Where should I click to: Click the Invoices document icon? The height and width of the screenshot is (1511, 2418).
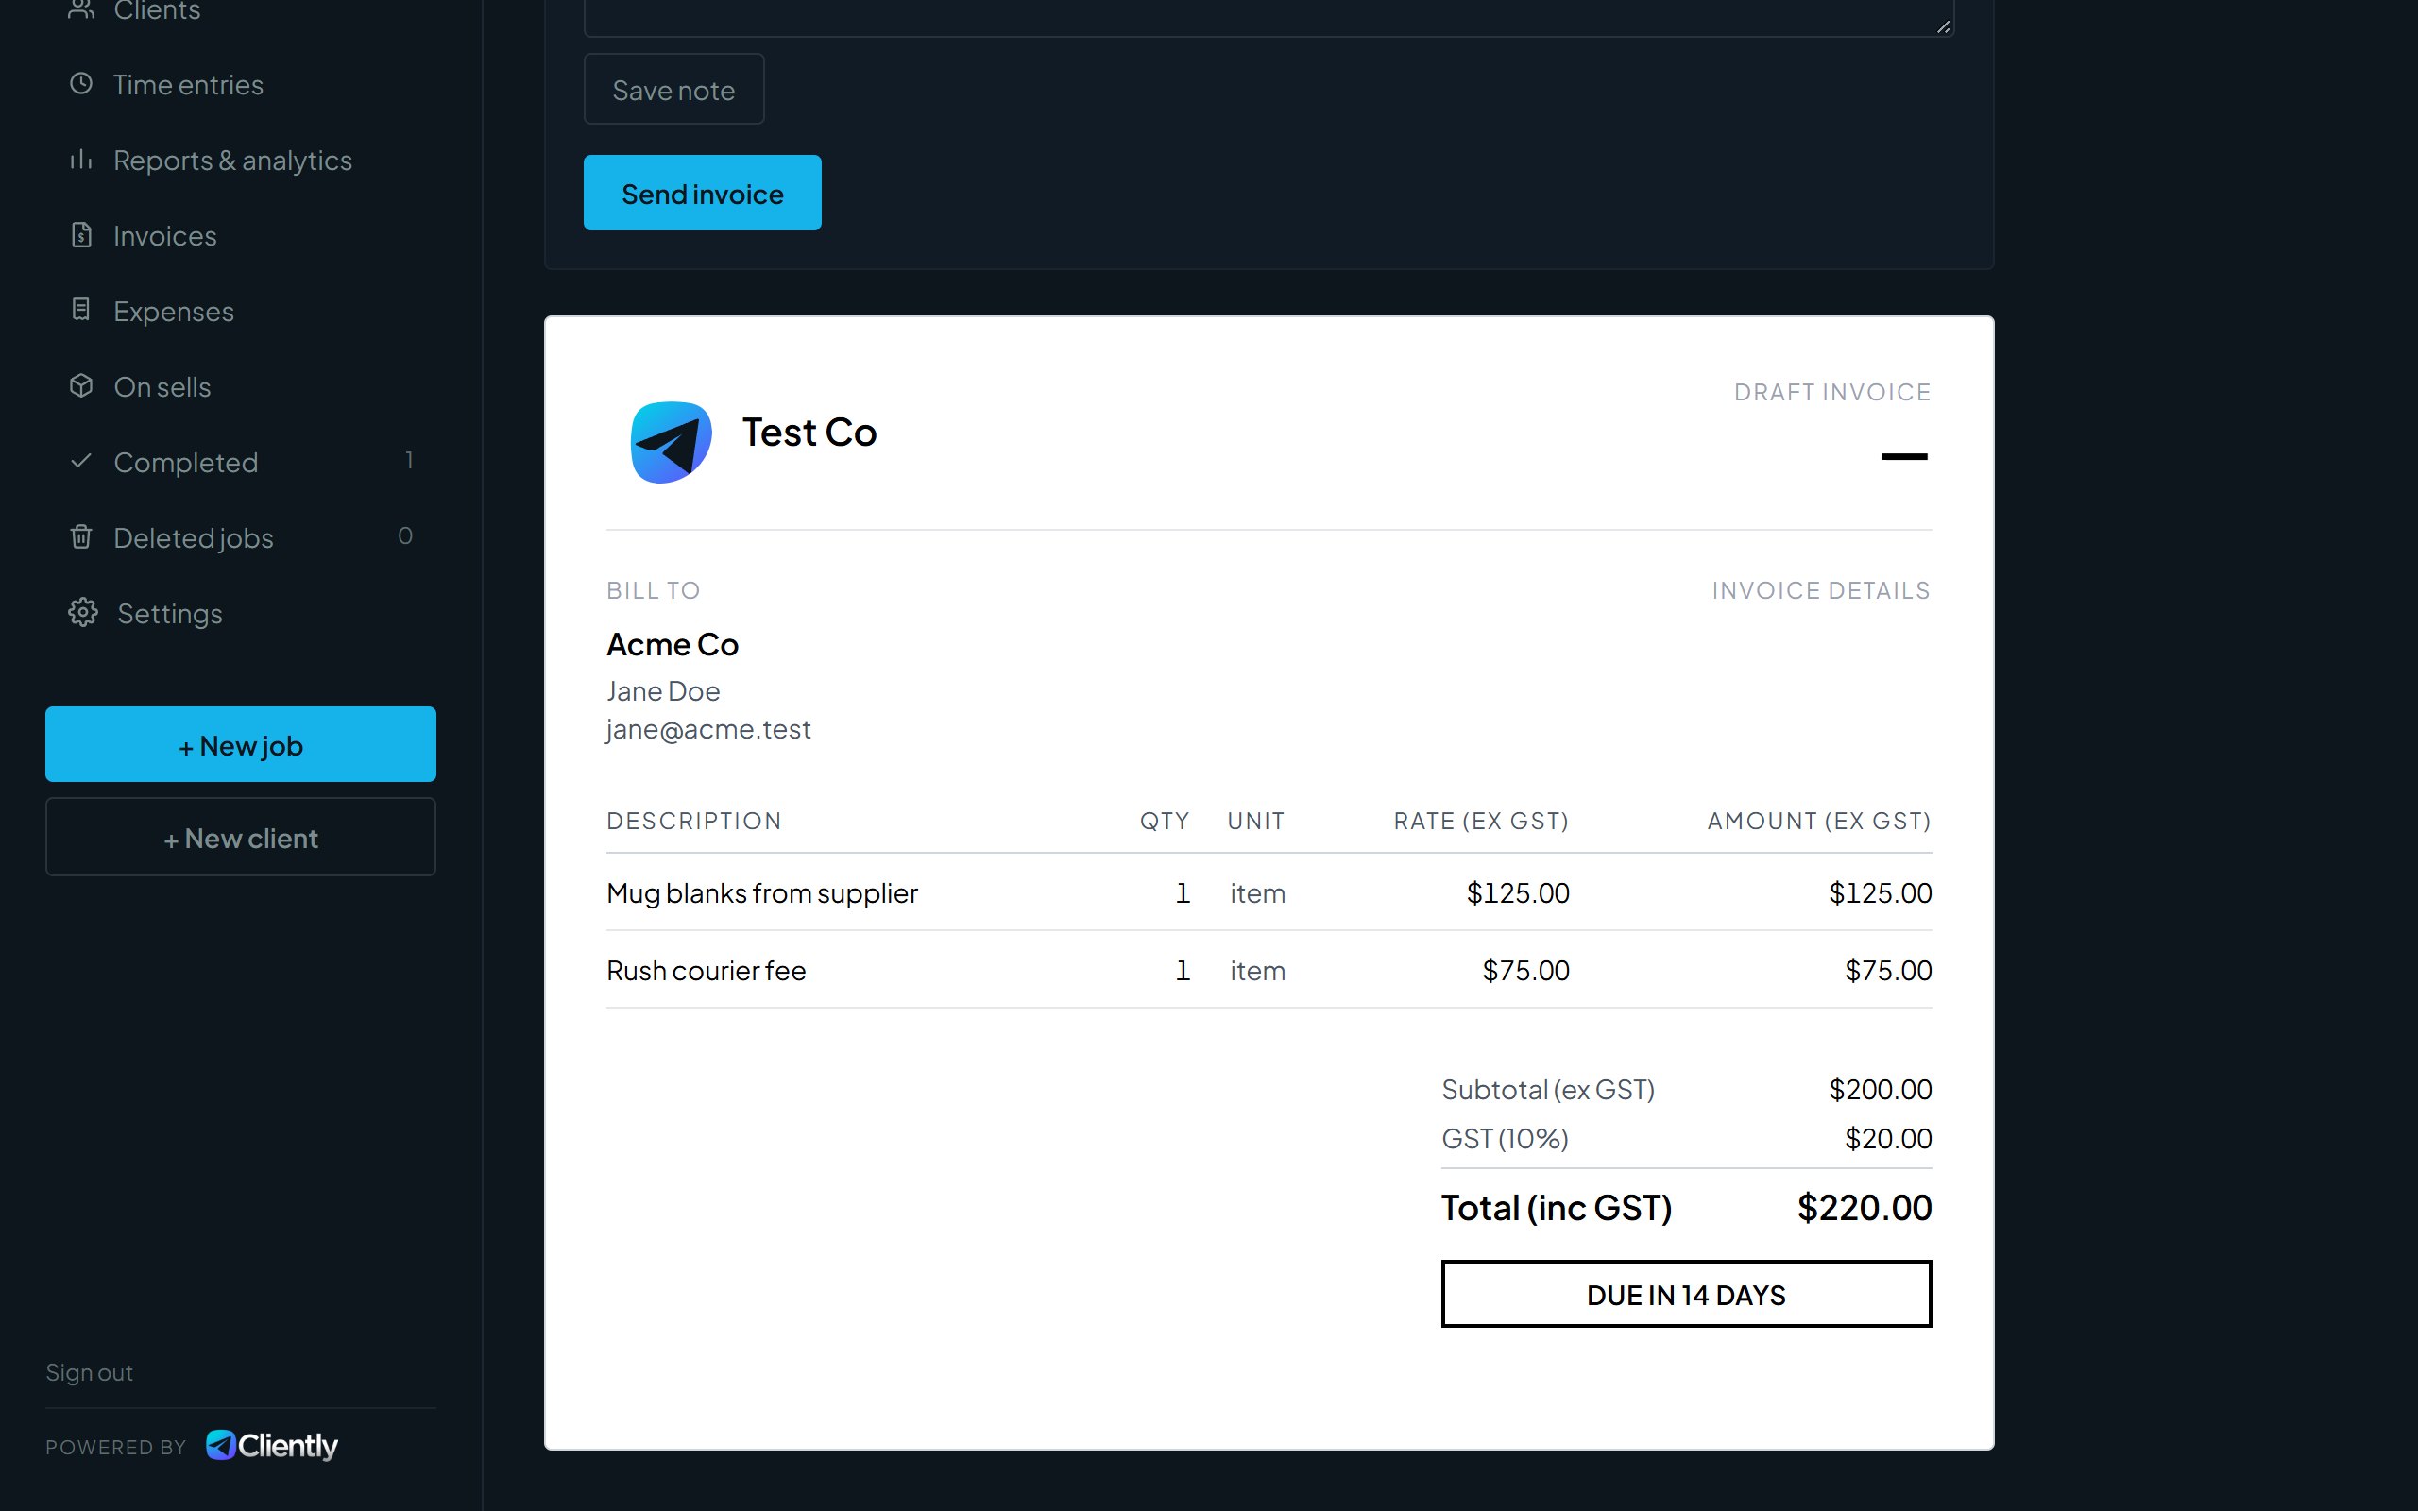pos(81,235)
